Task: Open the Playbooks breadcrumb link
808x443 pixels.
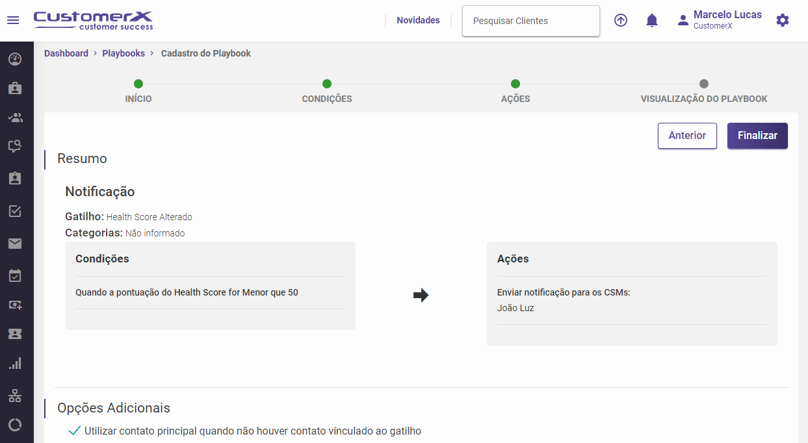Action: pos(124,53)
